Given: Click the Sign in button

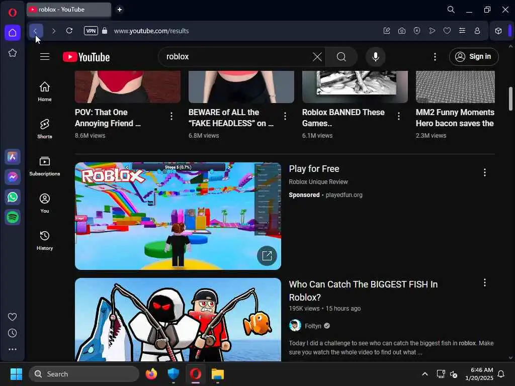Looking at the screenshot, I should (x=474, y=57).
